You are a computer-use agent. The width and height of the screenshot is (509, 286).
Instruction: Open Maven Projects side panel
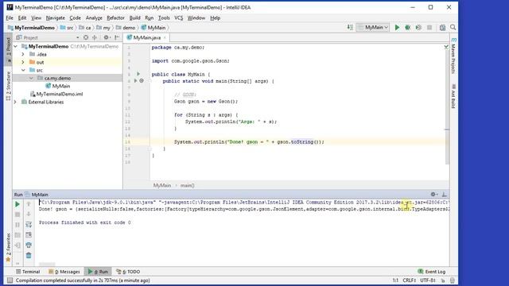tap(454, 56)
